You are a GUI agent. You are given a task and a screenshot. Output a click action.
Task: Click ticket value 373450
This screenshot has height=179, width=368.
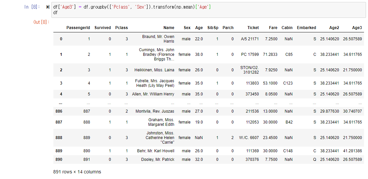tap(252, 94)
